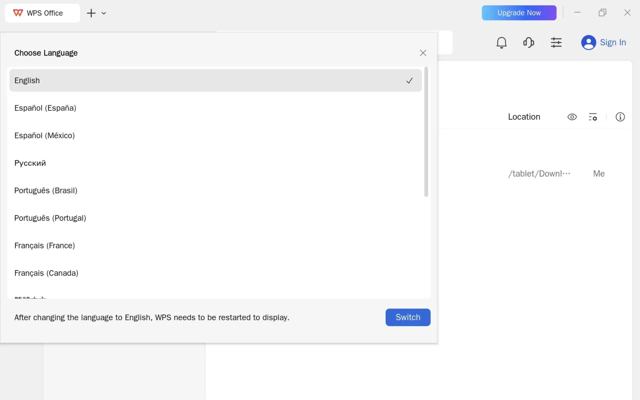Select Français (France) language

215,246
